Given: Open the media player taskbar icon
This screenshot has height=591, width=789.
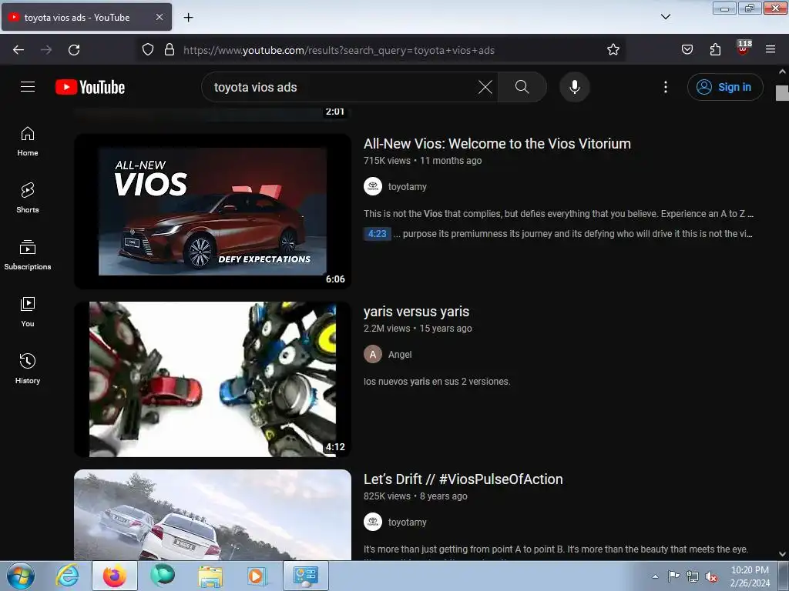Looking at the screenshot, I should point(256,576).
